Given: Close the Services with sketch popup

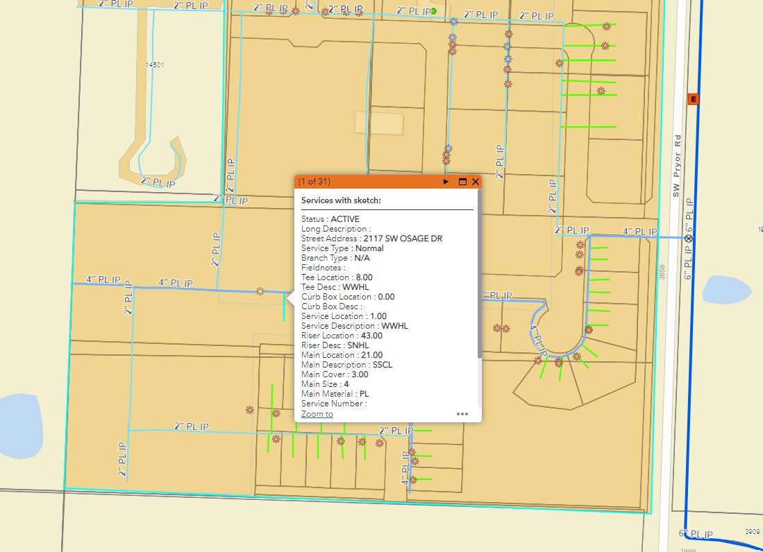Looking at the screenshot, I should [476, 182].
